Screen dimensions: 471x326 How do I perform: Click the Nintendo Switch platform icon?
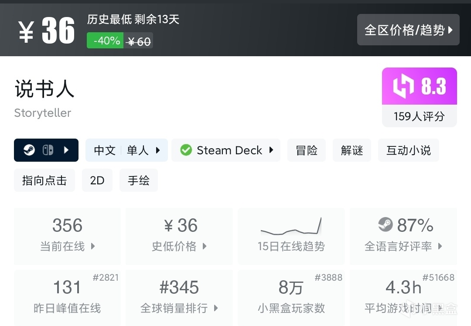48,150
